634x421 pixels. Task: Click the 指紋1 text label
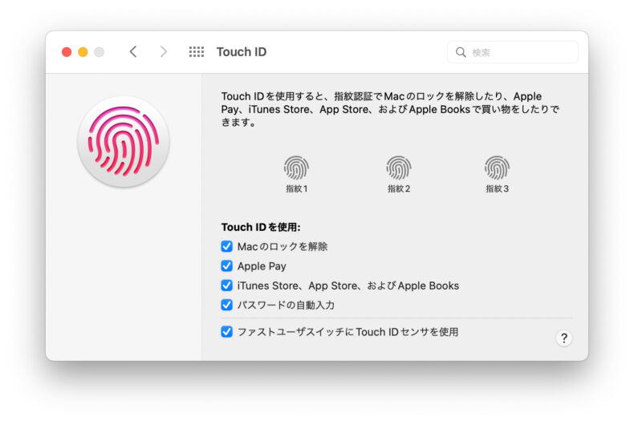pos(296,189)
